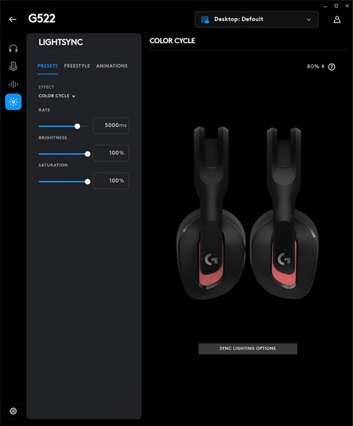Open the user account profile icon

337,20
